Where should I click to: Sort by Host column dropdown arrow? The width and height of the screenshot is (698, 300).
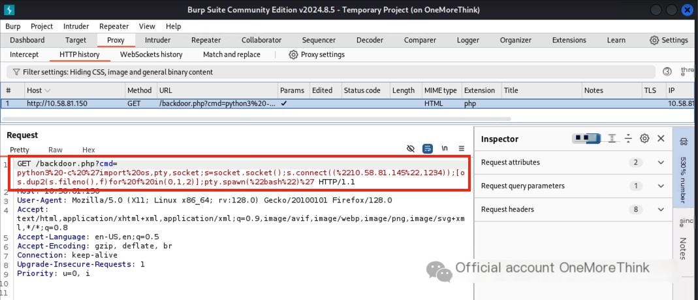(48, 90)
